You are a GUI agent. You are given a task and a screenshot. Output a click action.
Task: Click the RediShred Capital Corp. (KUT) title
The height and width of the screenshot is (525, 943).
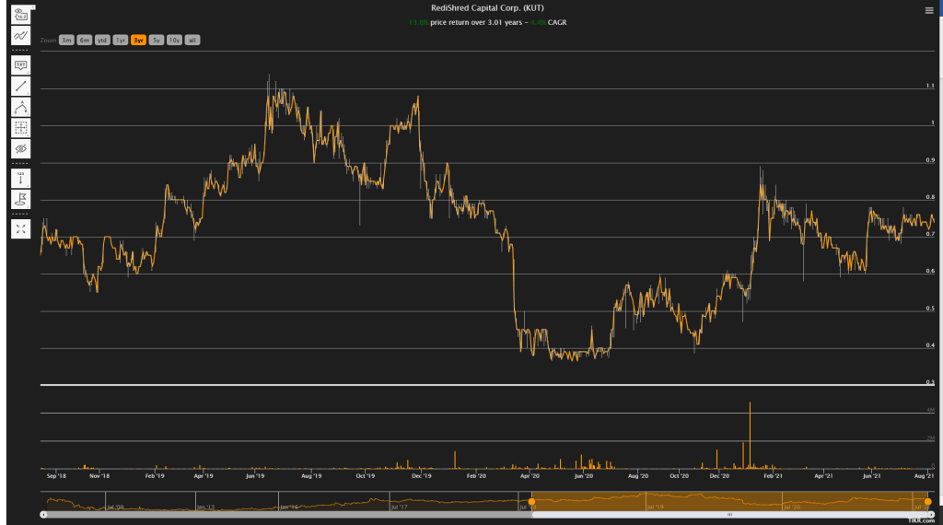[487, 7]
